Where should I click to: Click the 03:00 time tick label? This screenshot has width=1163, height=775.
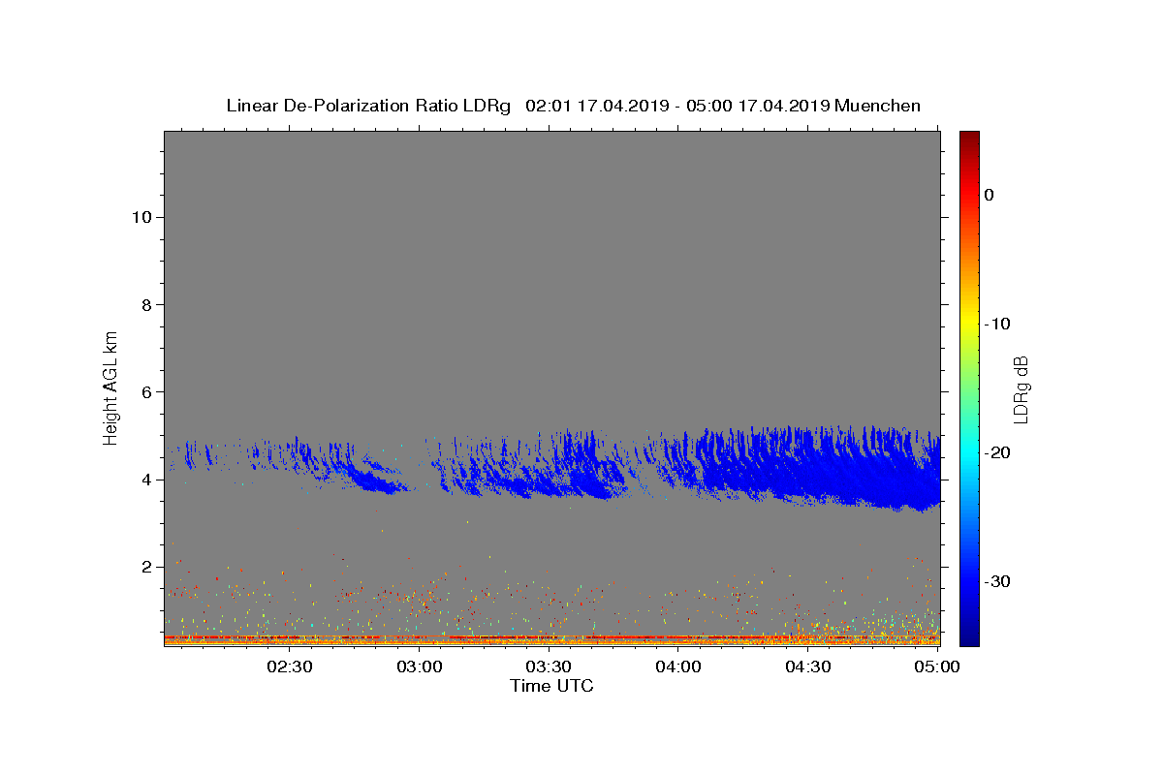coord(420,666)
